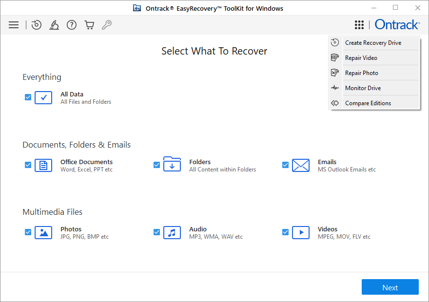Click the "Emails" label

[327, 162]
